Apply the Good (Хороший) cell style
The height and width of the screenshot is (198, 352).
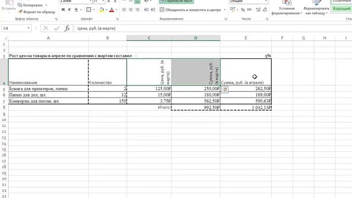coord(341,9)
